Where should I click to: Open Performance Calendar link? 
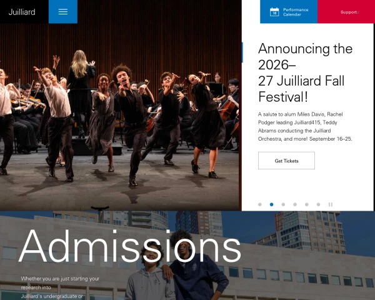[289, 12]
